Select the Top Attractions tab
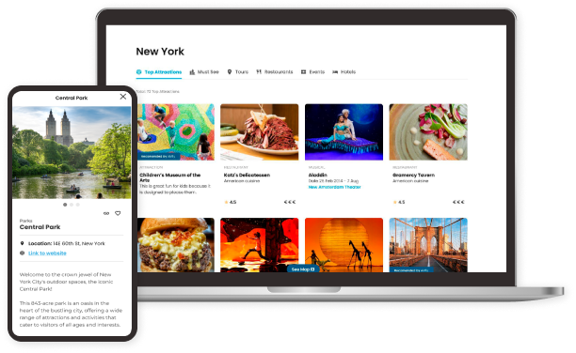The image size is (576, 353). pos(159,72)
